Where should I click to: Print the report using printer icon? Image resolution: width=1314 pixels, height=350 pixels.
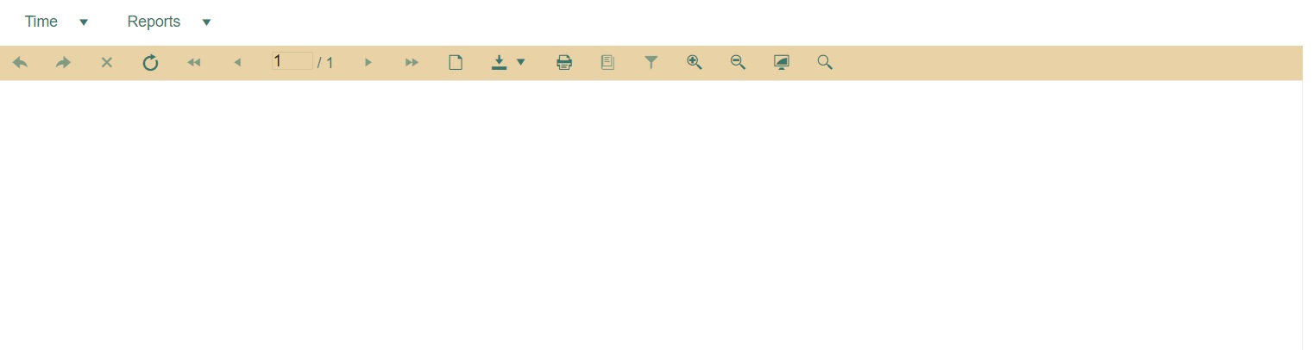[564, 63]
